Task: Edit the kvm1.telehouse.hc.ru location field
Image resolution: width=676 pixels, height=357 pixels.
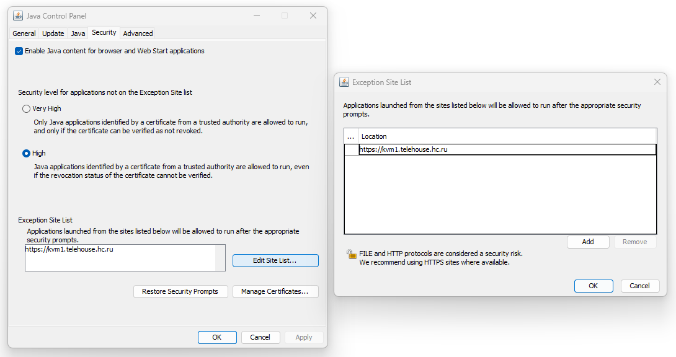Action: click(x=507, y=150)
